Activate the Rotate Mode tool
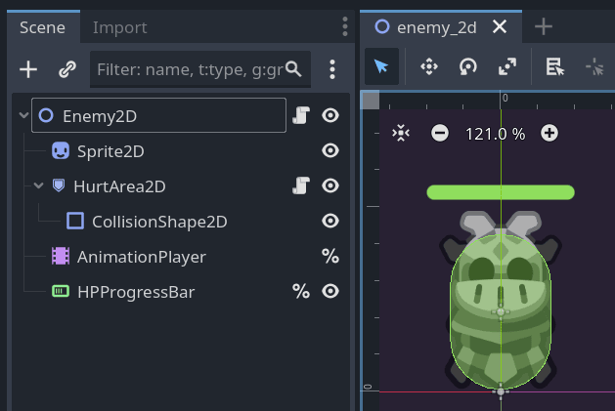 (468, 66)
